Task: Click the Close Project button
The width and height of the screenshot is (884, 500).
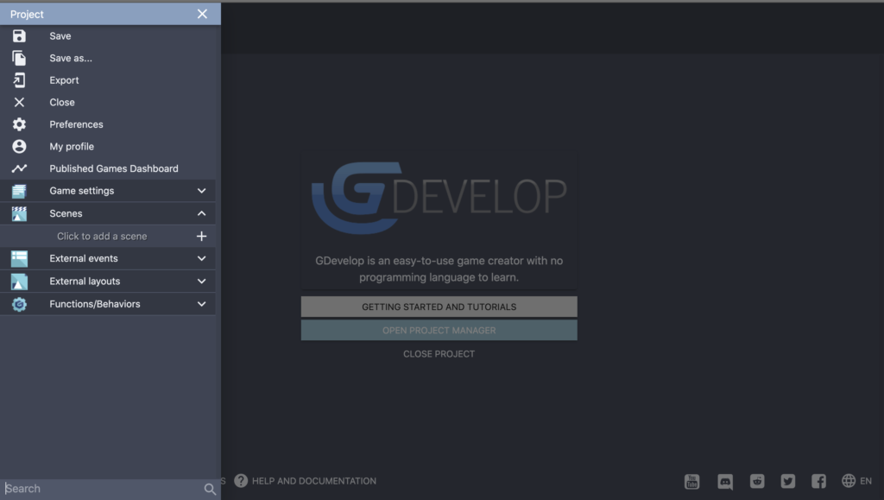Action: [x=439, y=354]
